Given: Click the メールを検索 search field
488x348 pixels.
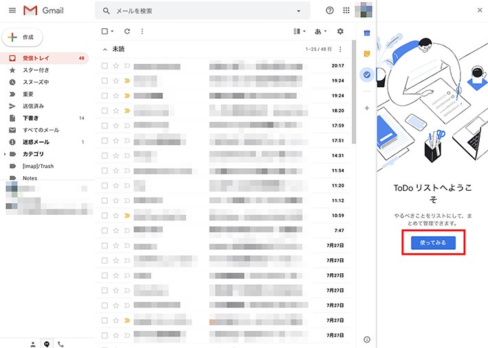Looking at the screenshot, I should 202,11.
